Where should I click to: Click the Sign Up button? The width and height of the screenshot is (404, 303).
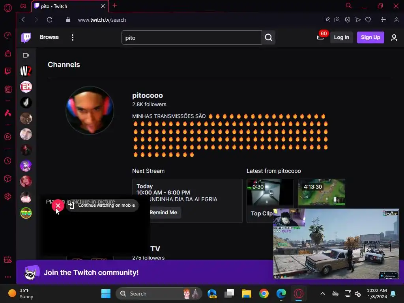[x=370, y=37]
